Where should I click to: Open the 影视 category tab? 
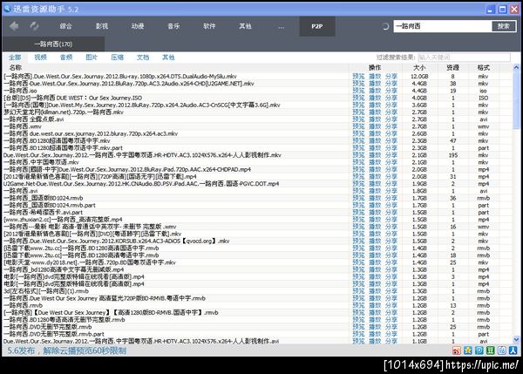102,26
